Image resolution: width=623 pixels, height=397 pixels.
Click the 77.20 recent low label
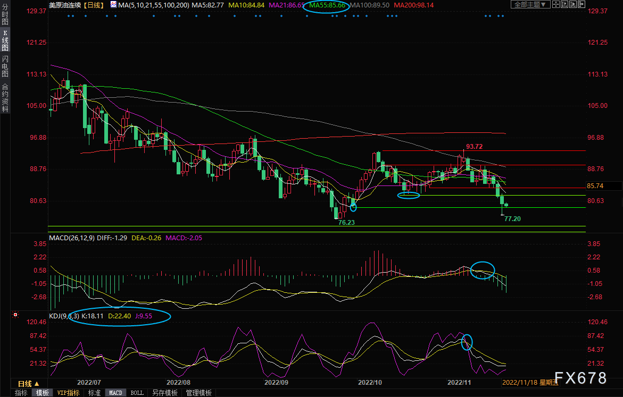(512, 219)
